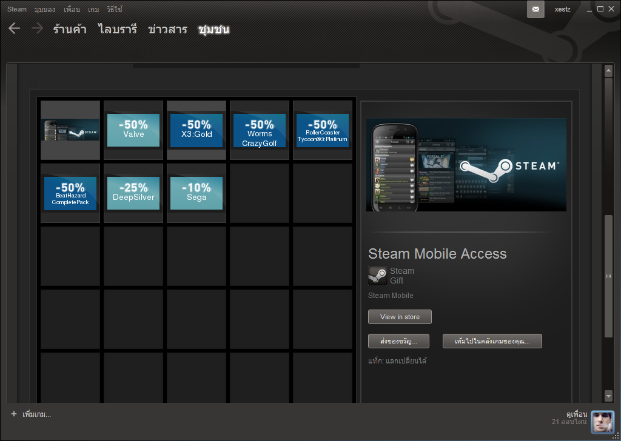Select the -50% Worms Crazy Golf coupon
Image resolution: width=621 pixels, height=441 pixels.
(260, 130)
